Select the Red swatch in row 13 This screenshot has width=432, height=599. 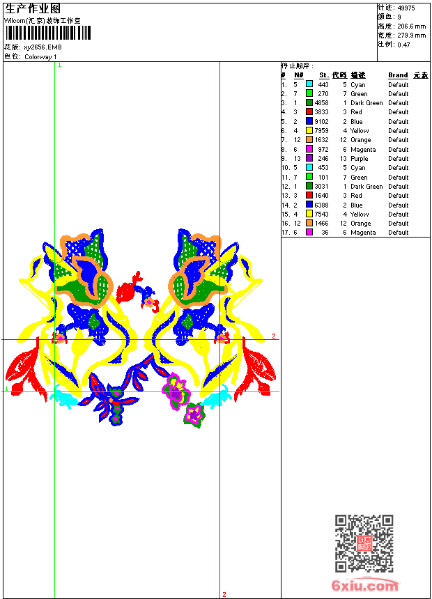point(309,195)
